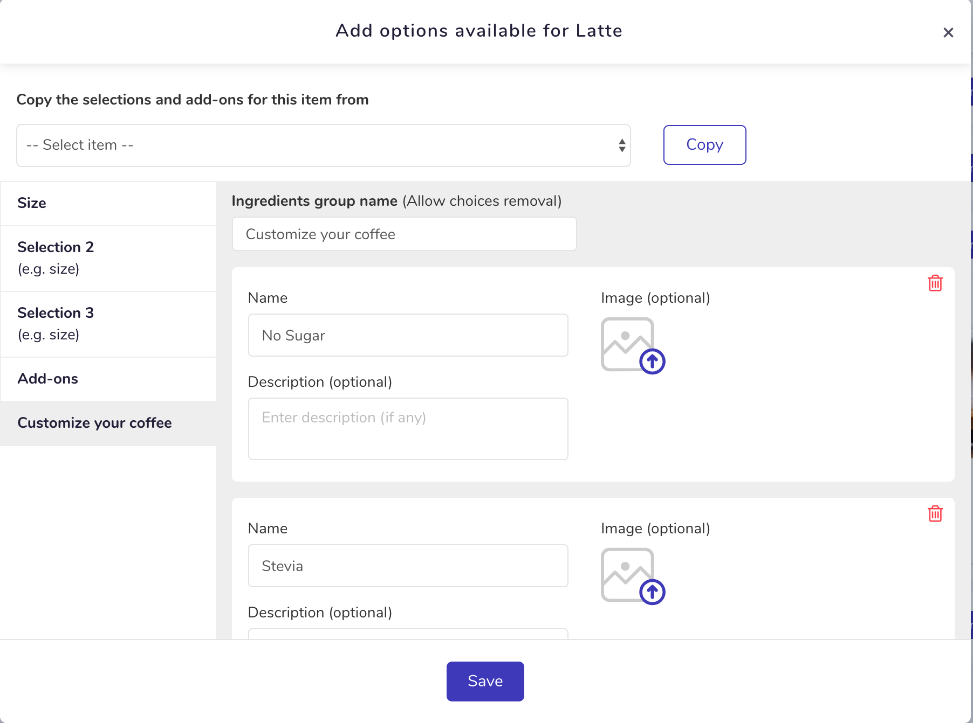Select the Customize your coffee tab

tap(108, 423)
